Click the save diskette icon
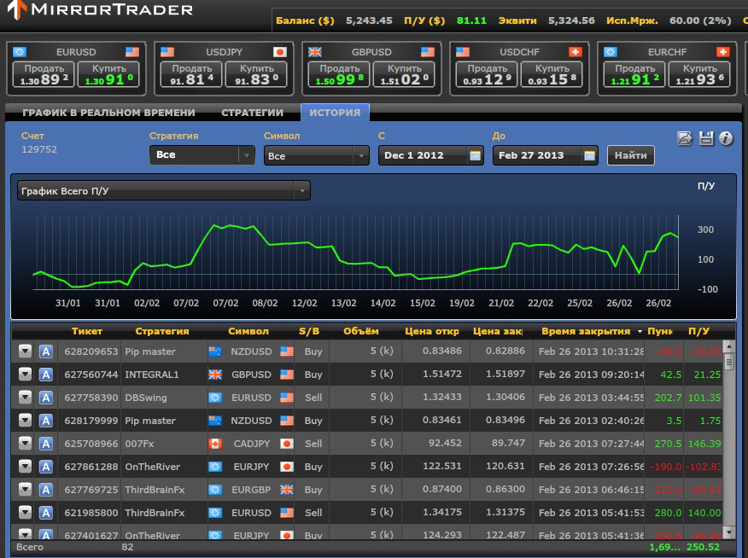748x558 pixels. (x=706, y=139)
